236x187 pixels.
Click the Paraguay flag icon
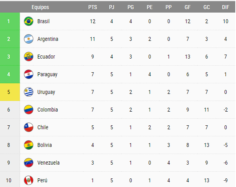click(x=29, y=74)
